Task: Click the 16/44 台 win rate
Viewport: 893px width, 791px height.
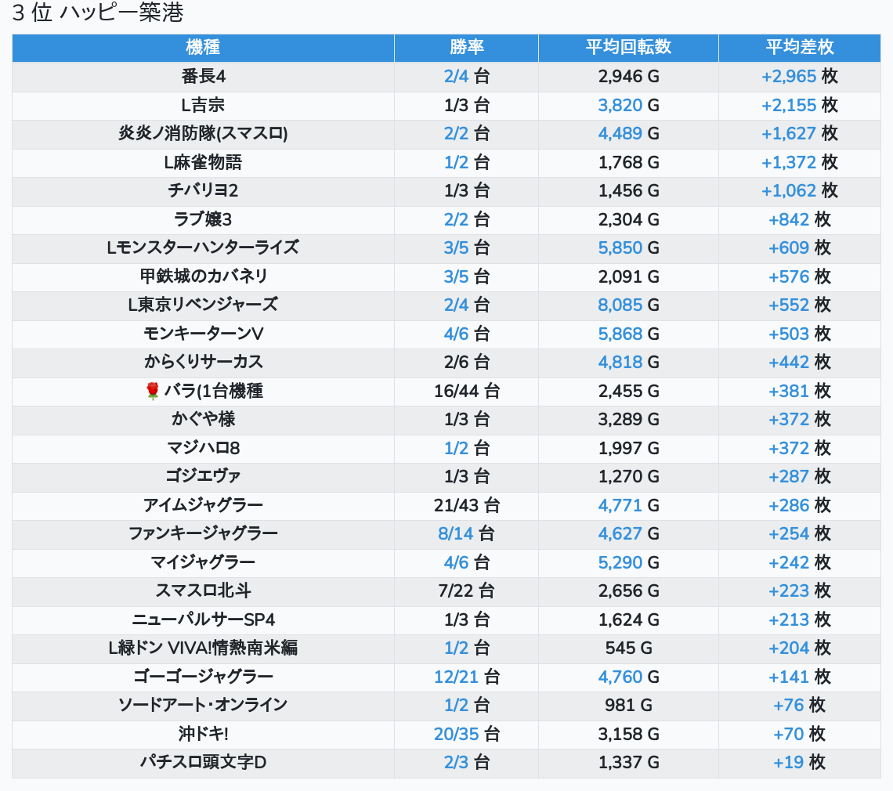Action: (x=466, y=391)
